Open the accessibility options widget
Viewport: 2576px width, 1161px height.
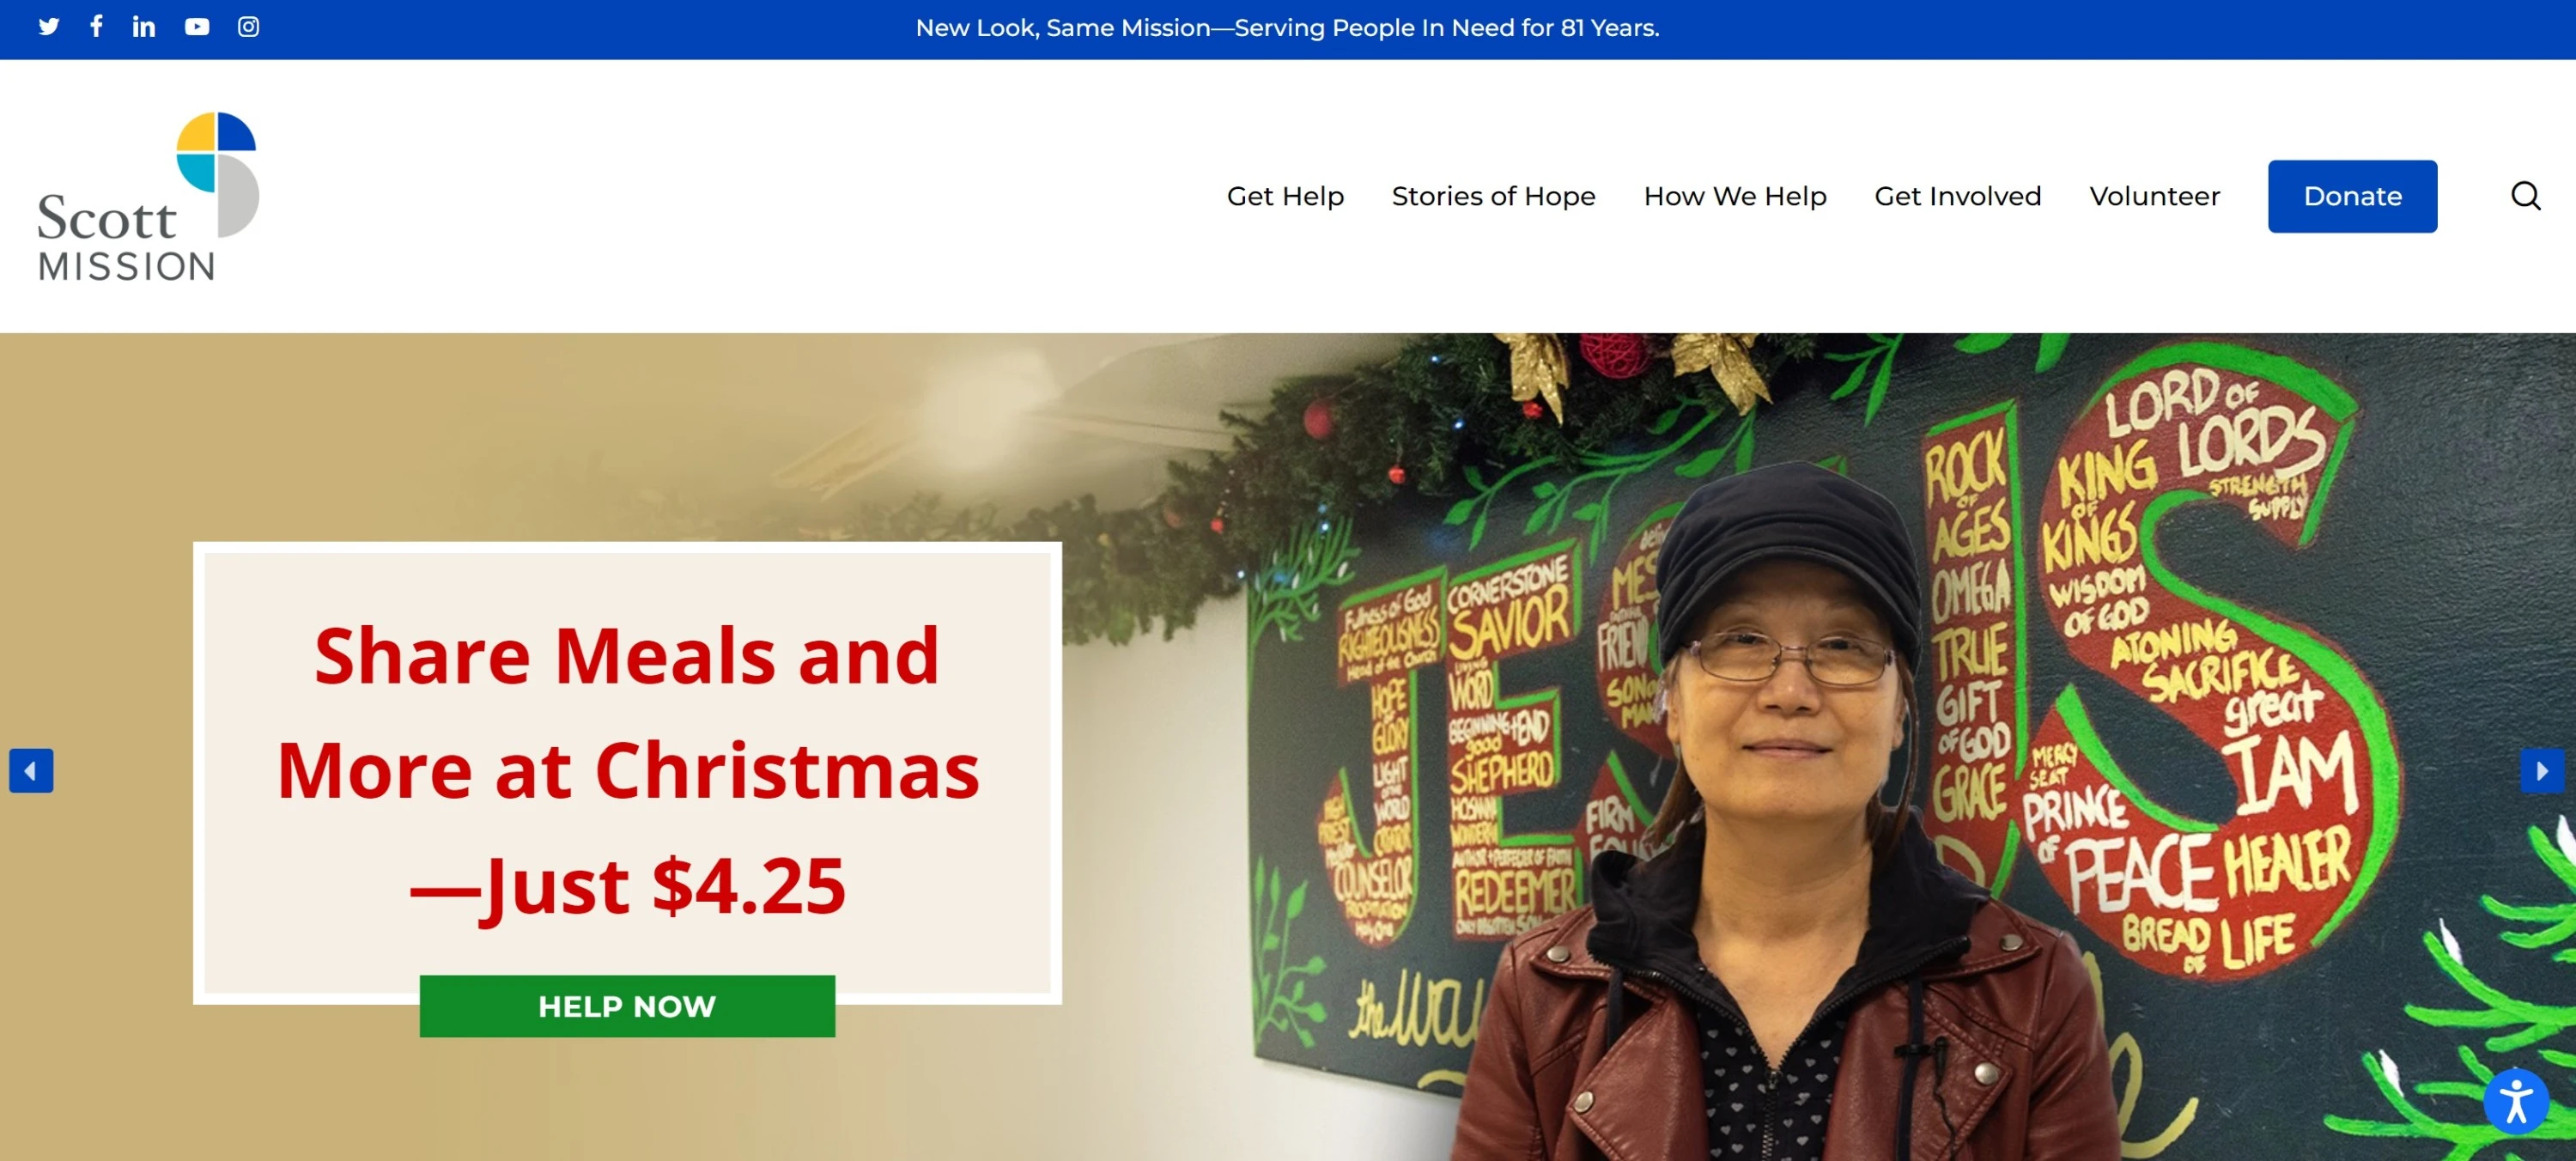click(x=2516, y=1102)
